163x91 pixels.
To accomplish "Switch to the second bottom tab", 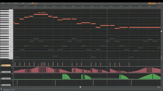I will click(x=13, y=90).
